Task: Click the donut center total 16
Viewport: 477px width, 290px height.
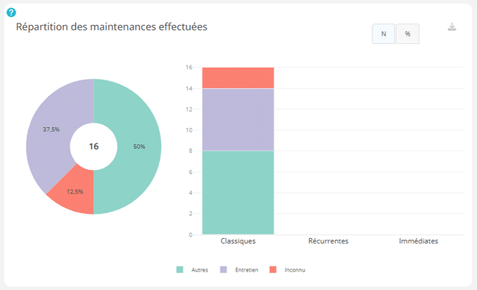Action: click(x=94, y=146)
